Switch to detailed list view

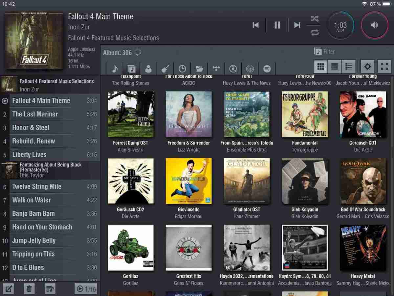348,67
